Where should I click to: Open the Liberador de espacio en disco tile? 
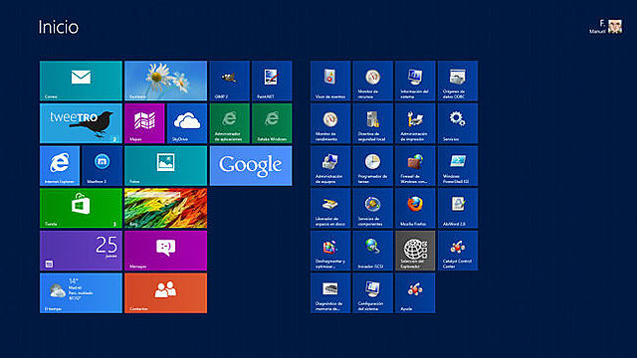[330, 208]
